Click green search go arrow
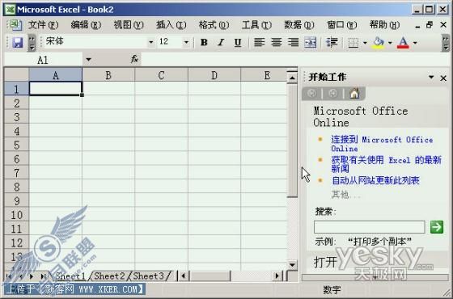Viewport: 453px width, 299px height. click(x=437, y=227)
